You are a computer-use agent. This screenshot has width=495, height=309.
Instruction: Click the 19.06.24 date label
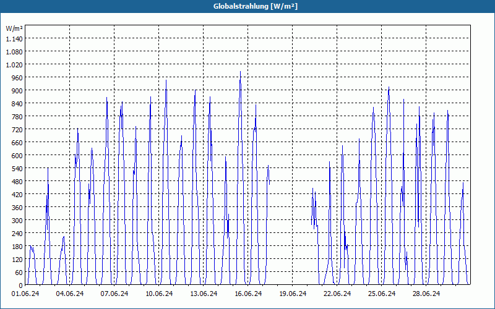coord(293,294)
